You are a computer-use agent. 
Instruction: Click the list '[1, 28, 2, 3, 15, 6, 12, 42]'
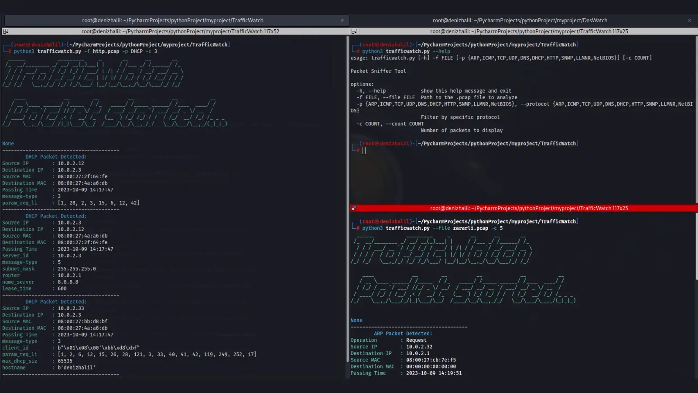pos(99,203)
